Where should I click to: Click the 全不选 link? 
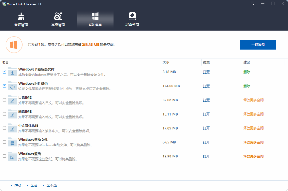point(52,185)
